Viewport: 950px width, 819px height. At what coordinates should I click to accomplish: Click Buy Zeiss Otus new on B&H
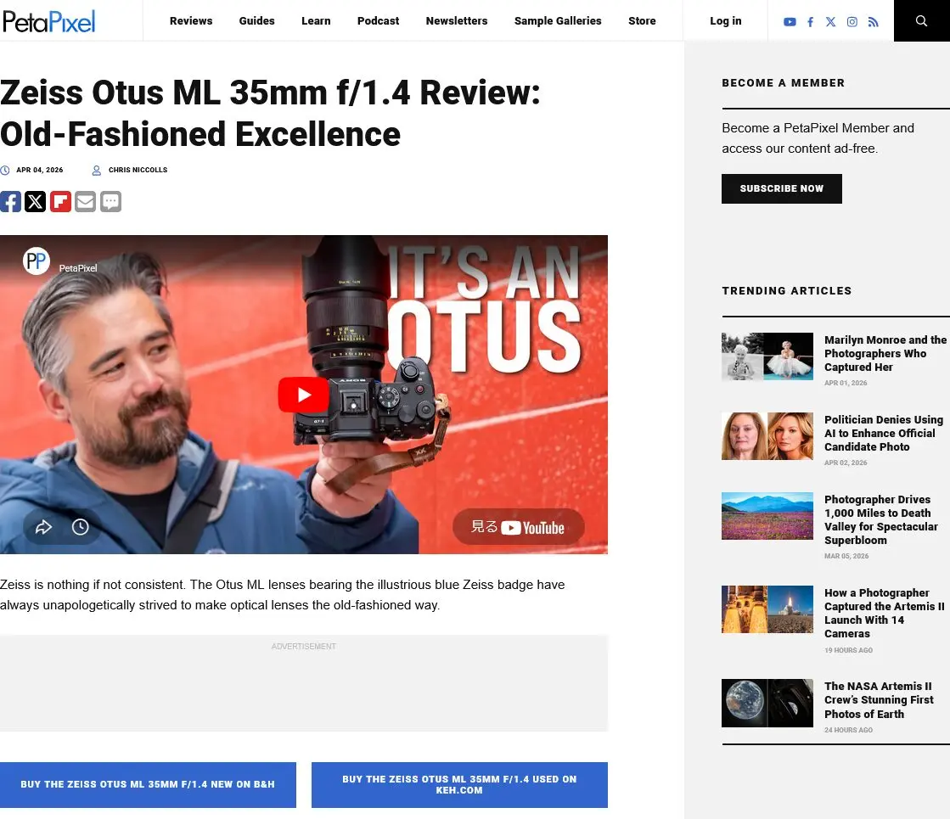click(x=148, y=784)
